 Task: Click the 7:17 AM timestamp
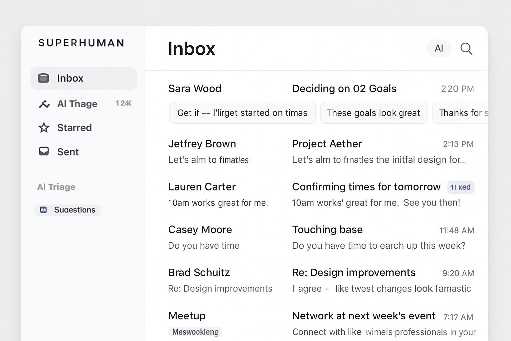458,317
